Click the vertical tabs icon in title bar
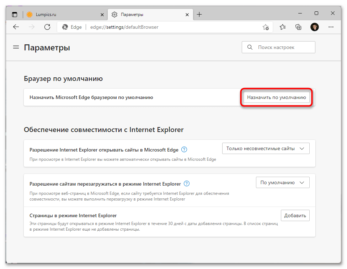The width and height of the screenshot is (347, 269). [x=15, y=15]
